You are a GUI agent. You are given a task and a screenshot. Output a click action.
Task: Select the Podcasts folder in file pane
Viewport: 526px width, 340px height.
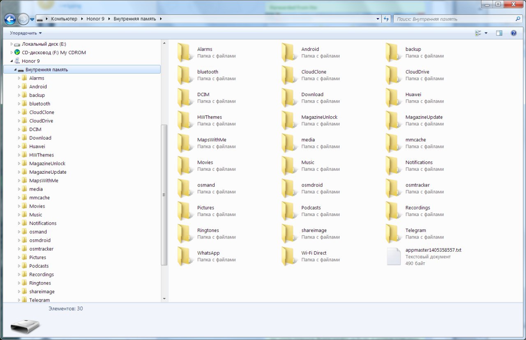[x=311, y=211]
